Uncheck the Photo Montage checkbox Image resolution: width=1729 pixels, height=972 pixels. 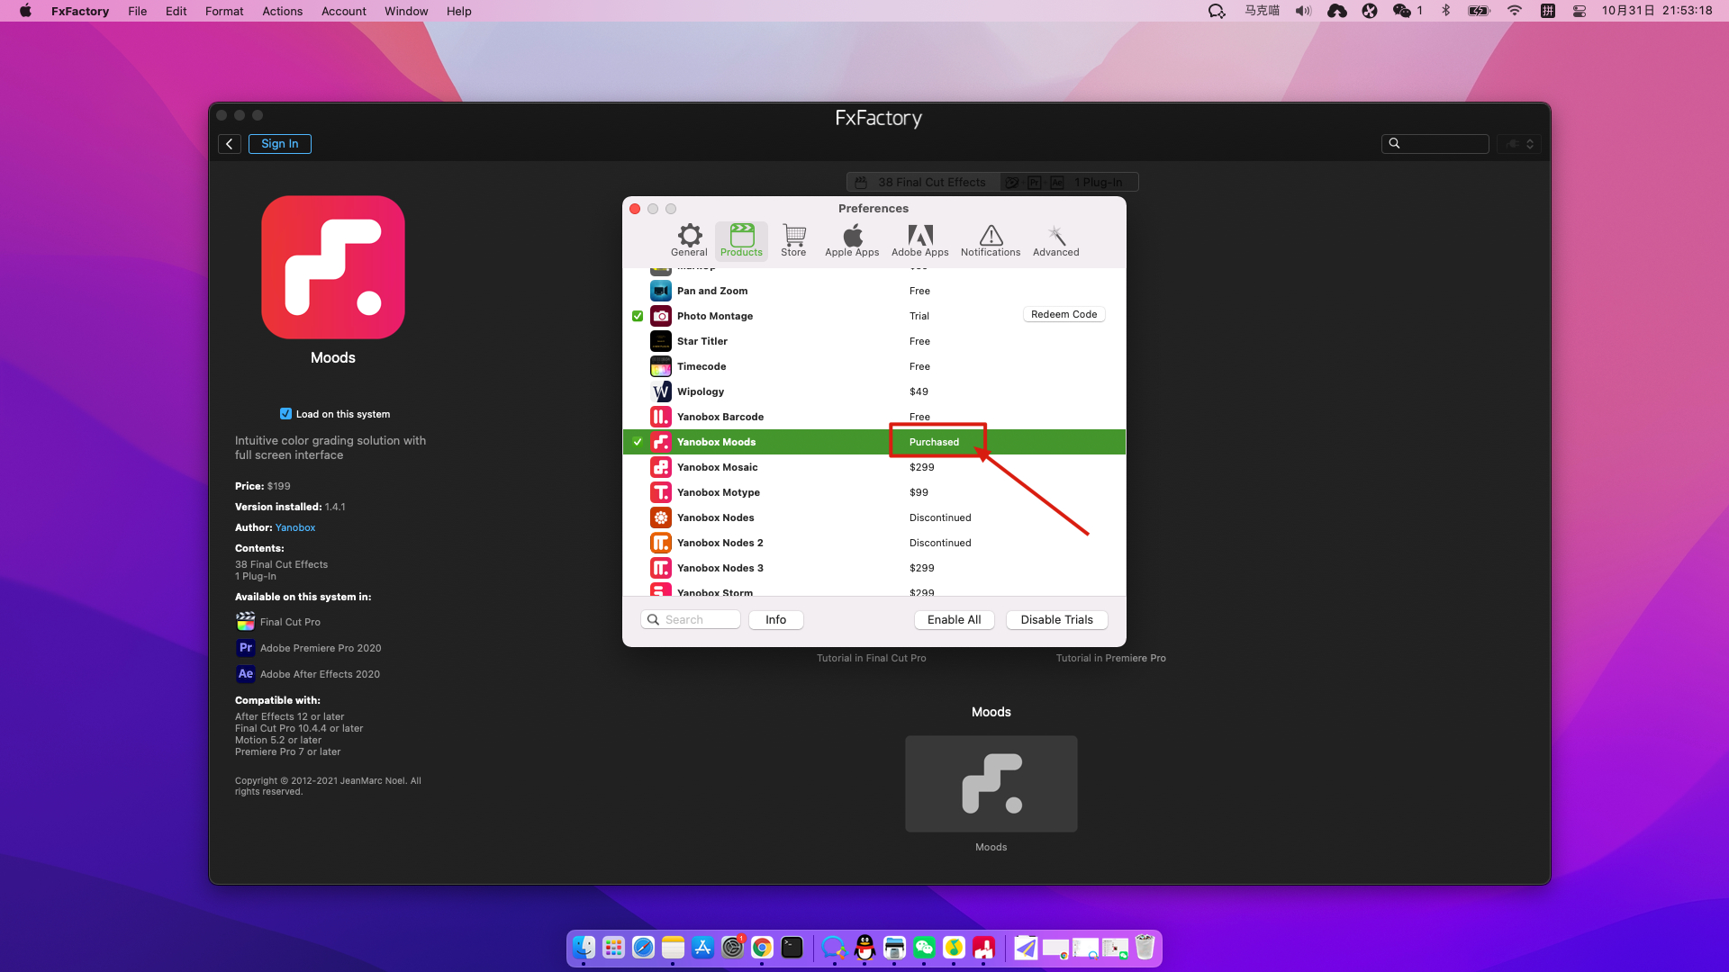tap(638, 316)
